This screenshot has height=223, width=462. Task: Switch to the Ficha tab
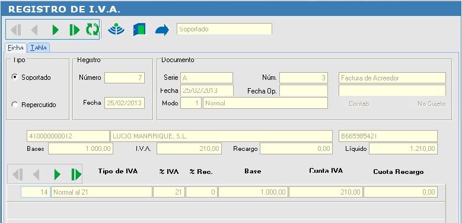click(15, 47)
